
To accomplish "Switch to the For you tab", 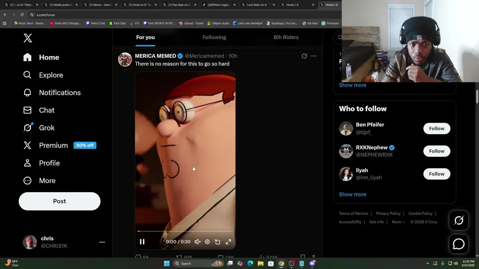I will [145, 37].
